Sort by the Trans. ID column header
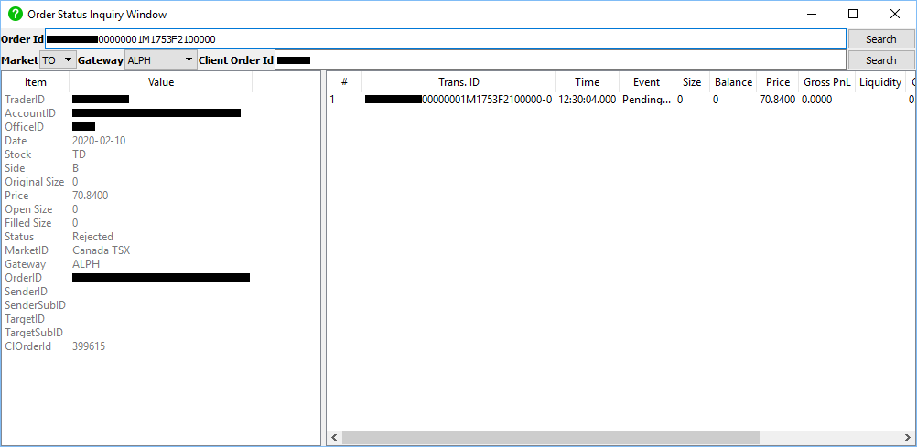 [x=458, y=82]
